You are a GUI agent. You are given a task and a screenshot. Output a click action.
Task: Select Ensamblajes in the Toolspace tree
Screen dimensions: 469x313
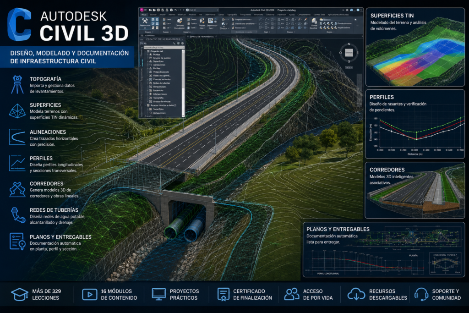[x=158, y=90]
